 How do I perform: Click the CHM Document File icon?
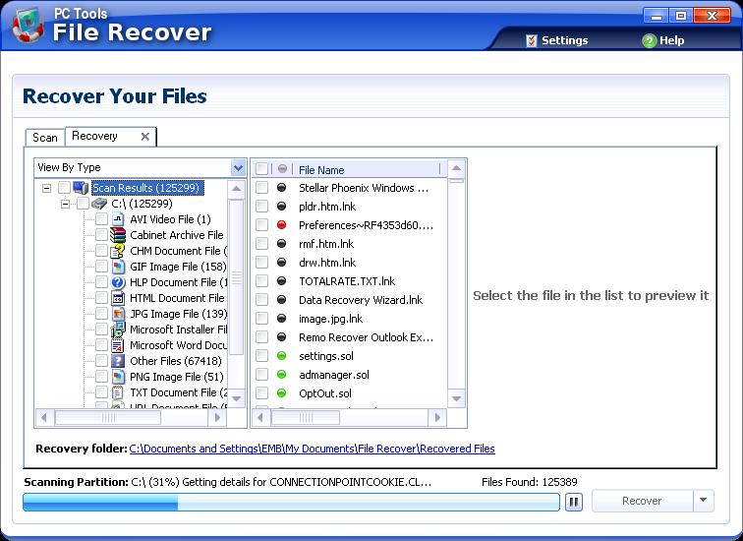[x=118, y=251]
